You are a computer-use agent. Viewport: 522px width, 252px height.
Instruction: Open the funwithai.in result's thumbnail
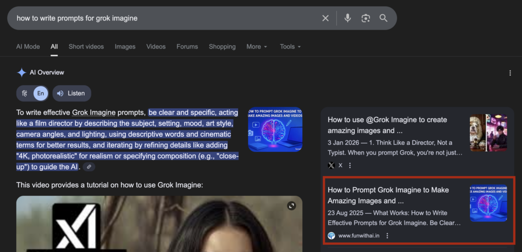pyautogui.click(x=488, y=203)
